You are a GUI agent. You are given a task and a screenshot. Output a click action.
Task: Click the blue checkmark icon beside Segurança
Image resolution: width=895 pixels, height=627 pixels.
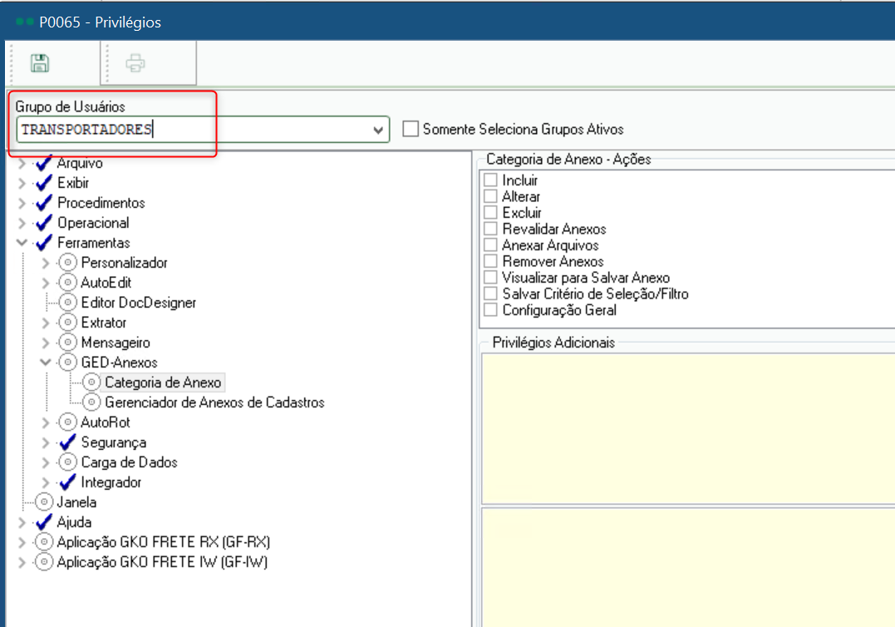point(67,442)
